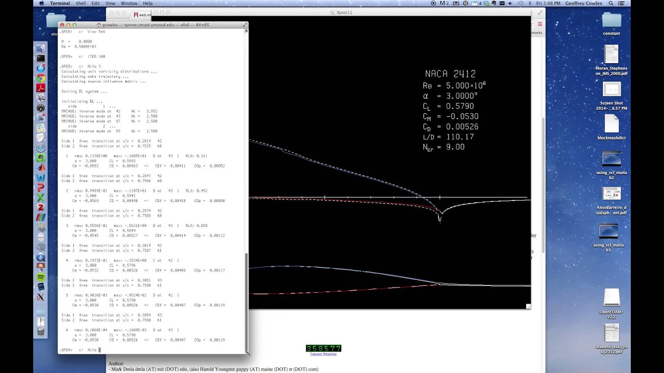Viewport: 664px width, 373px height.
Task: Click the '.OPERv c> ITER 100' line in Terminal
Action: point(82,56)
